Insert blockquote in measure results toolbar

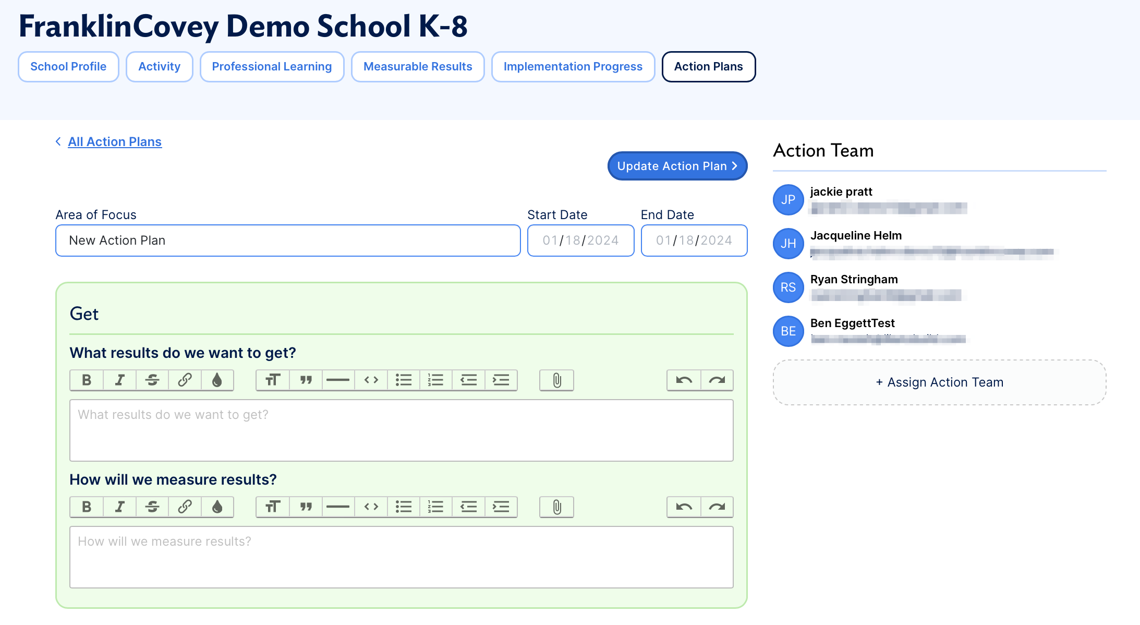click(306, 507)
